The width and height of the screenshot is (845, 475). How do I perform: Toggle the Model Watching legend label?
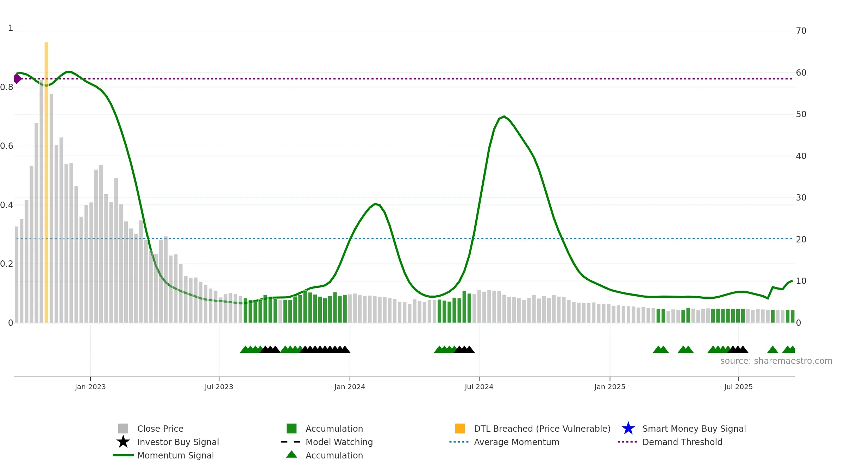(339, 442)
